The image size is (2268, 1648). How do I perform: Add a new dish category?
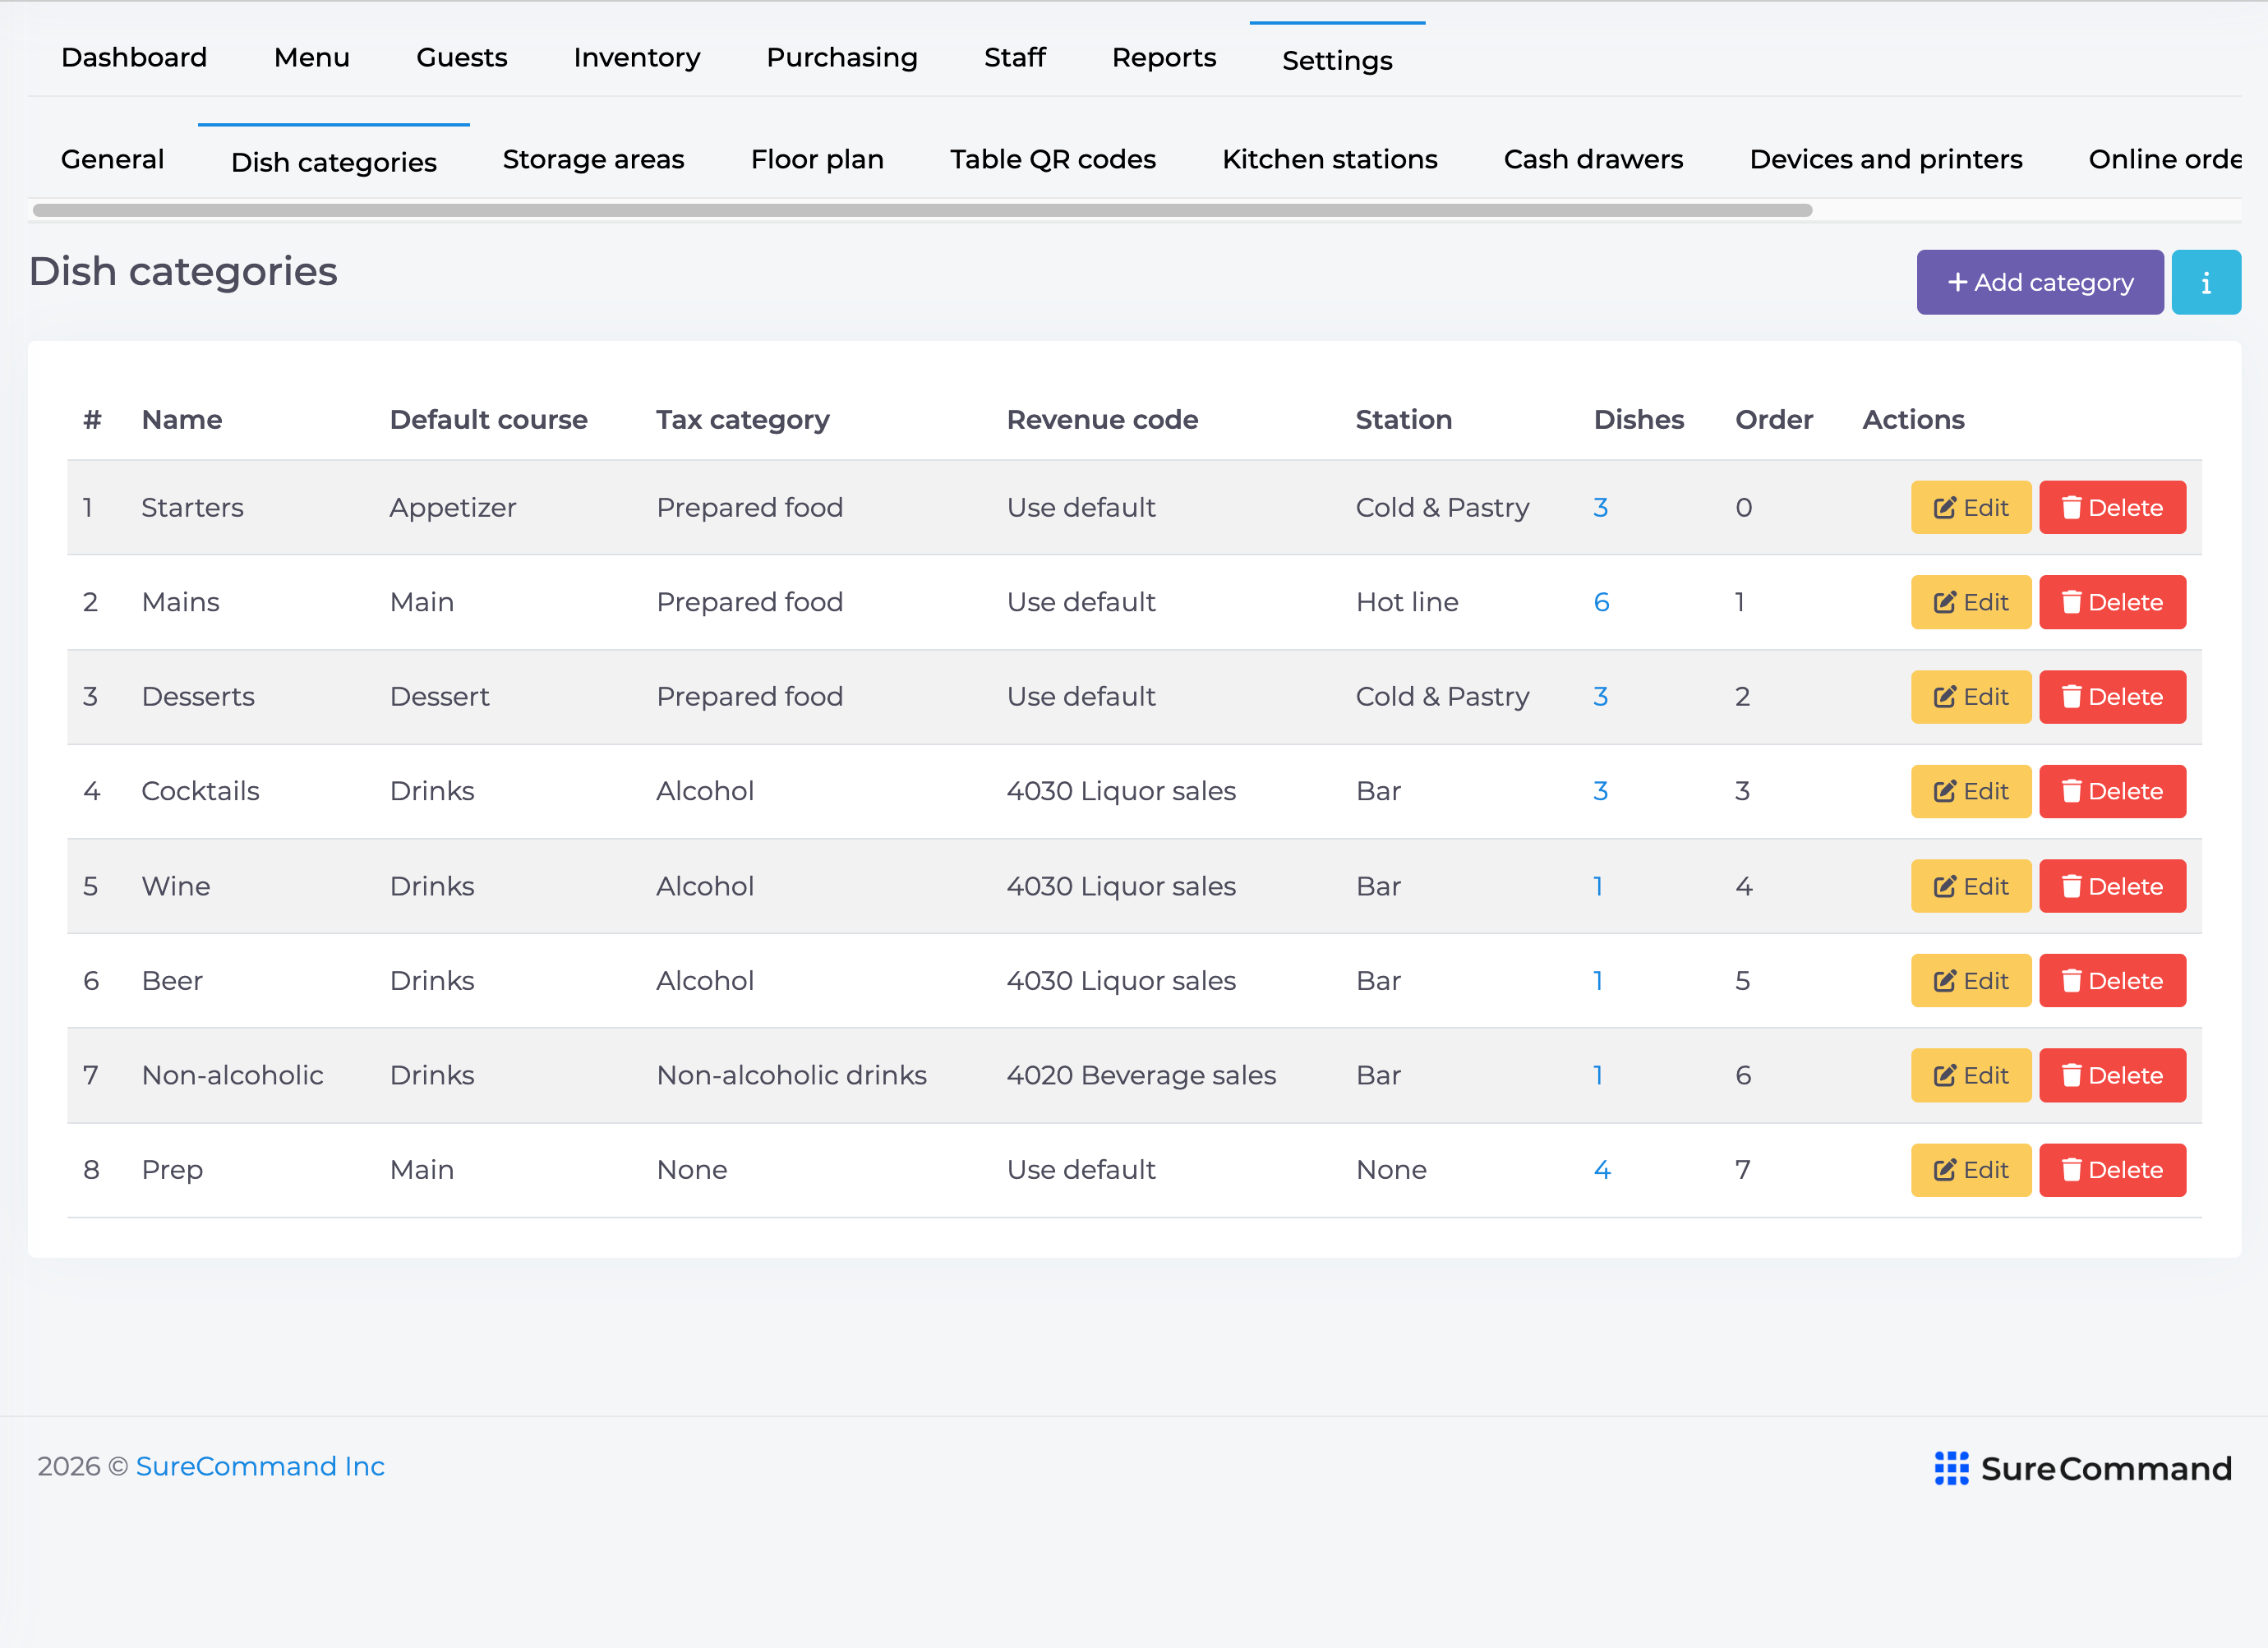pos(2039,282)
